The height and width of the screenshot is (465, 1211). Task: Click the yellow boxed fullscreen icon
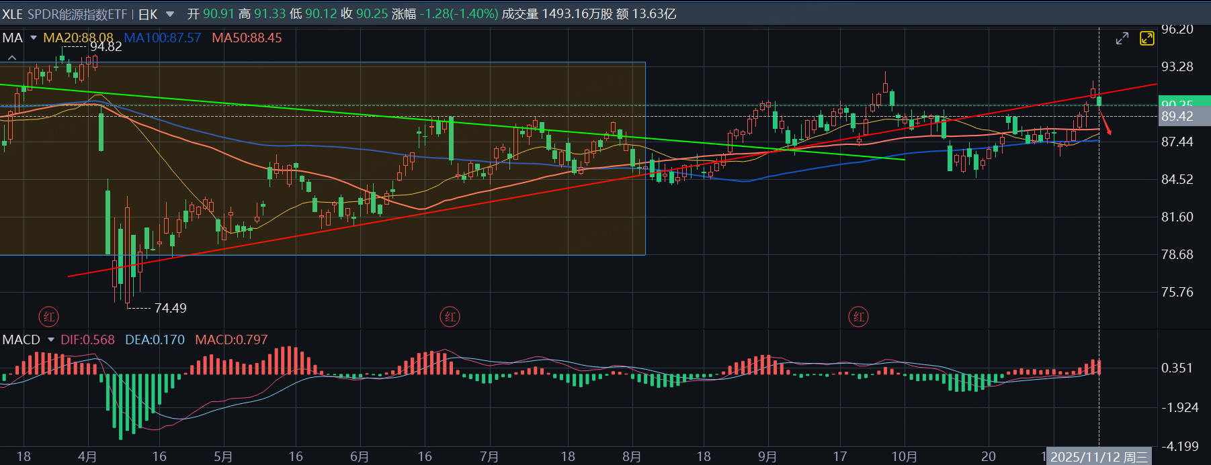(1147, 38)
